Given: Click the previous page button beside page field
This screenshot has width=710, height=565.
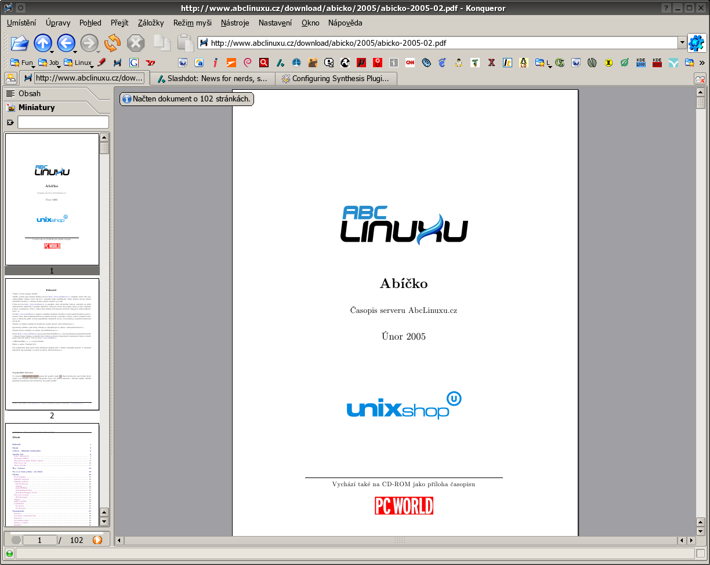Looking at the screenshot, I should (x=16, y=540).
